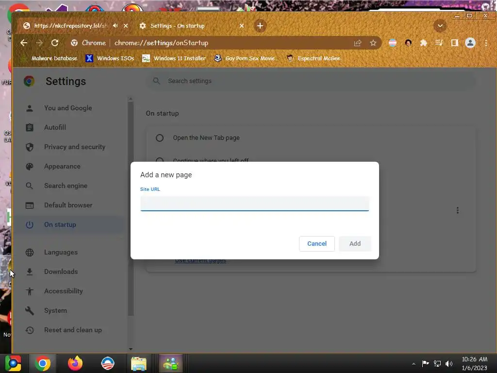The image size is (497, 373).
Task: Bookmark this page with the star icon
Action: coord(373,43)
